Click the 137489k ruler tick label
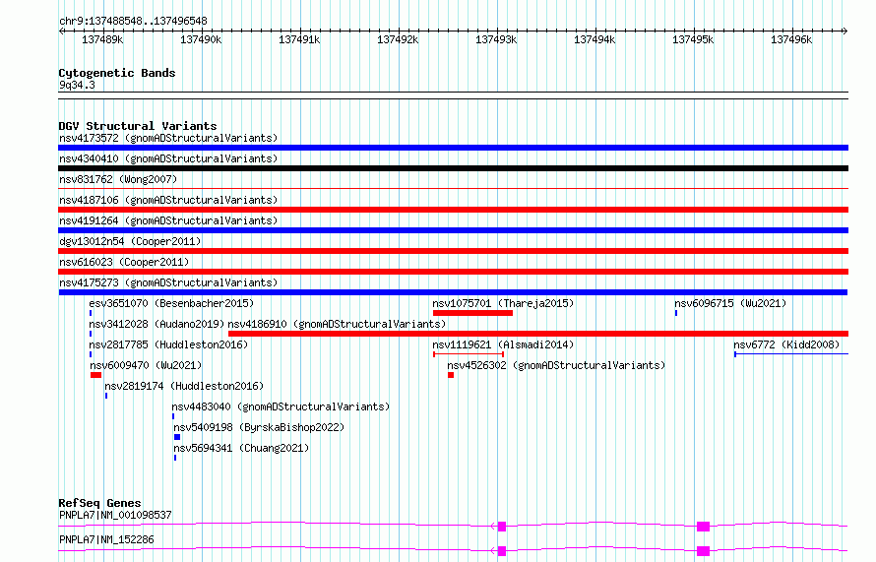 [x=102, y=39]
